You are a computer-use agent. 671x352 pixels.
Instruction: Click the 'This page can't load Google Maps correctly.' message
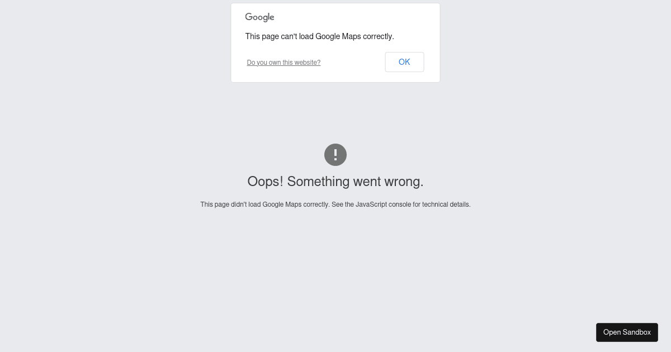pyautogui.click(x=319, y=36)
